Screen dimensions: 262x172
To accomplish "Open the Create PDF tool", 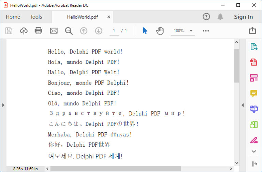I will pyautogui.click(x=253, y=62).
